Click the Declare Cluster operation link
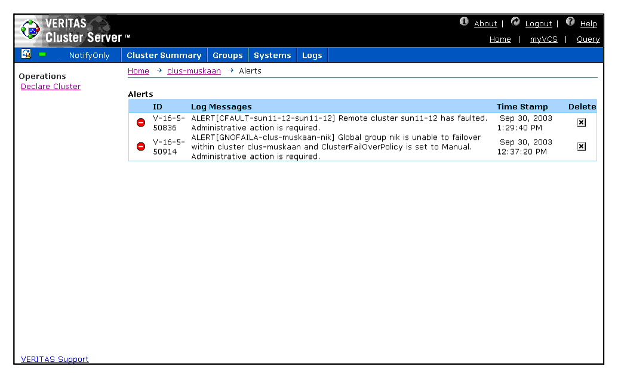 (51, 87)
